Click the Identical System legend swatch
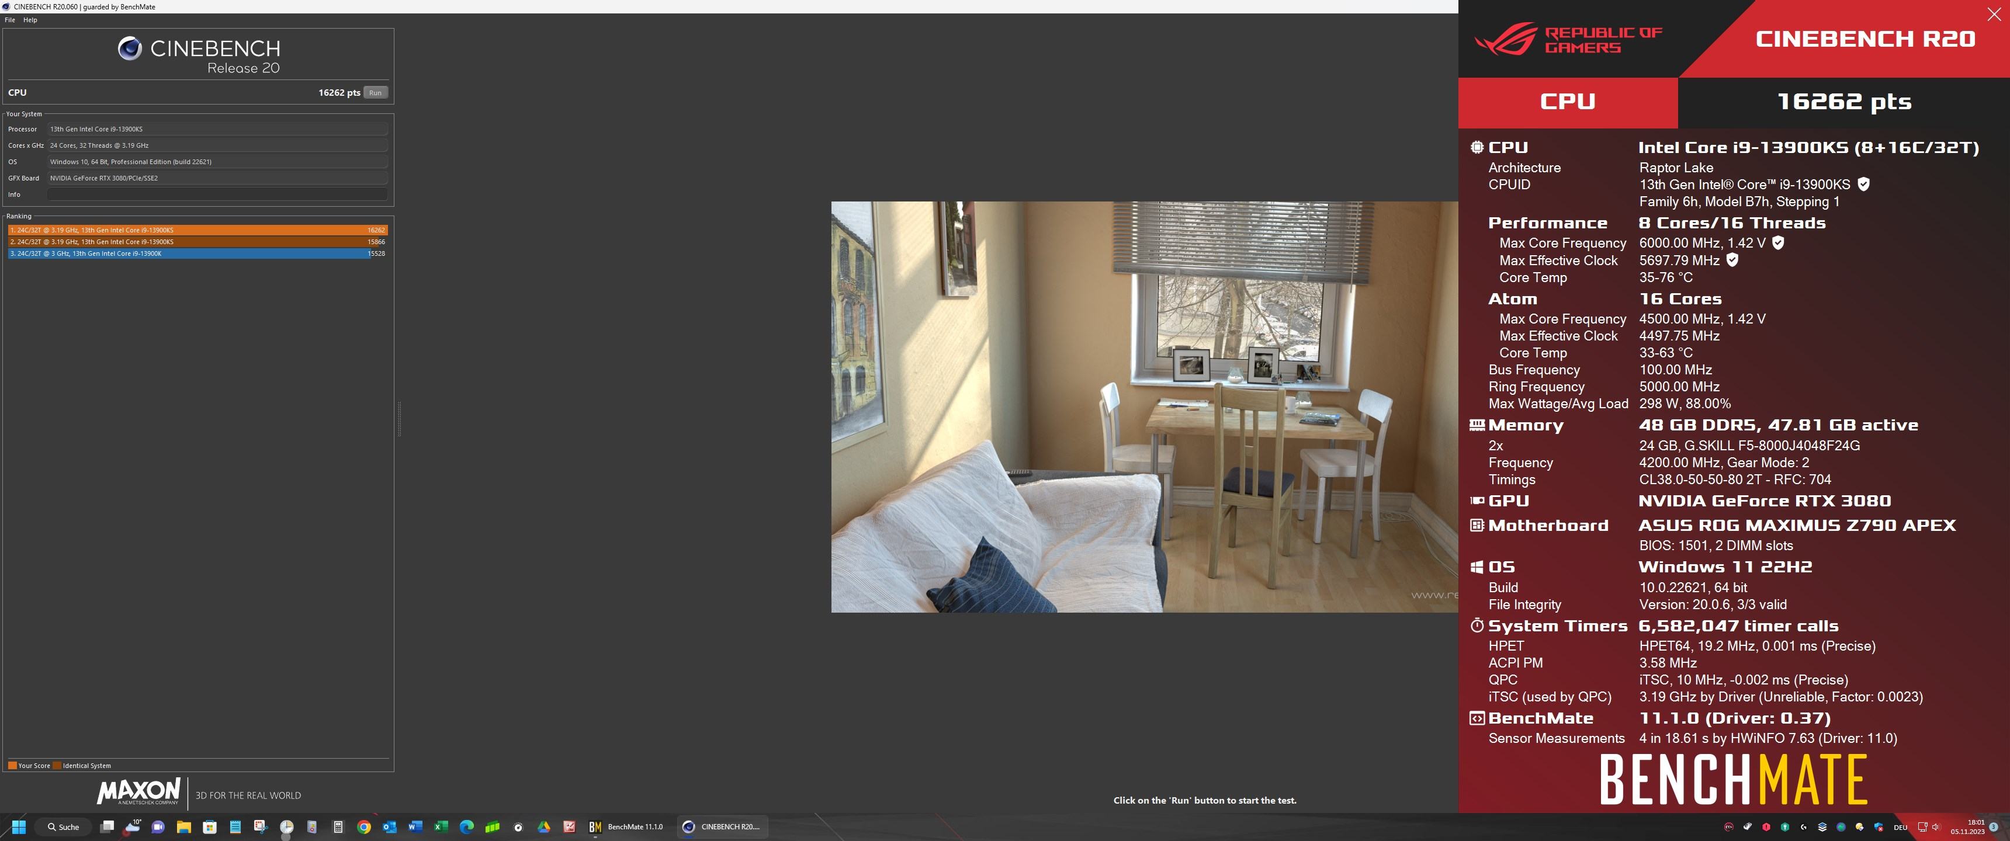2010x841 pixels. [57, 765]
